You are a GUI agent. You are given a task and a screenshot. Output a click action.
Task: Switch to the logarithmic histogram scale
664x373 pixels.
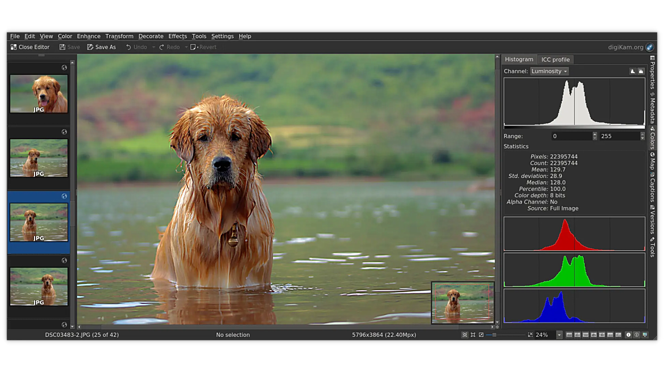641,71
